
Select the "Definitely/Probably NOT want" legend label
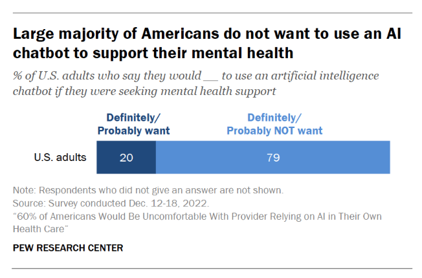pos(274,124)
